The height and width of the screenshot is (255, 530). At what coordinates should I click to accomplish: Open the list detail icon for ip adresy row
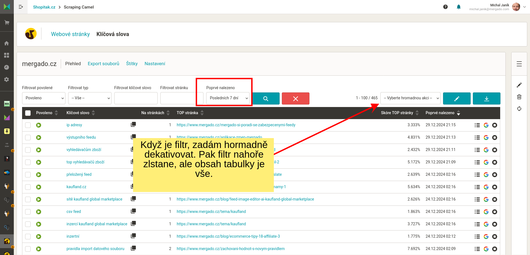tap(477, 125)
